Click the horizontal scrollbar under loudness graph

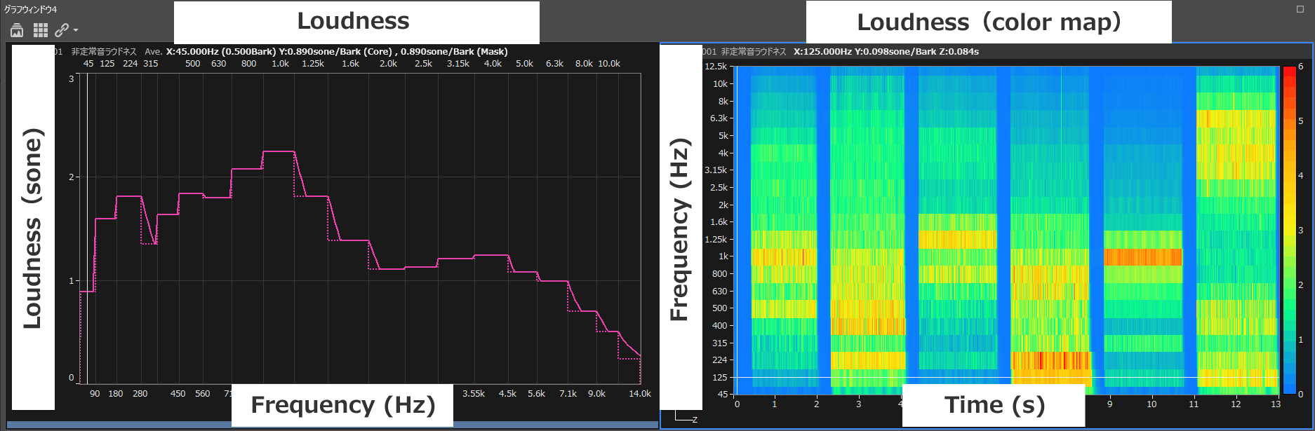[333, 425]
